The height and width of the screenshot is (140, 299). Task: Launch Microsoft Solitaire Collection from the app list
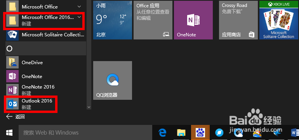click(46, 34)
